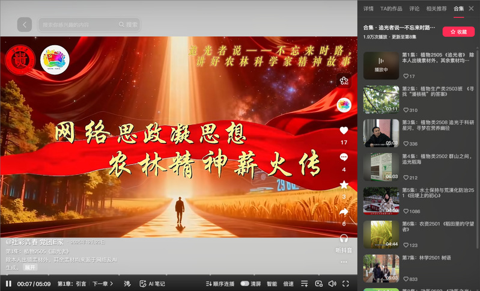
Task: Click the back arrow button
Action: coord(24,25)
